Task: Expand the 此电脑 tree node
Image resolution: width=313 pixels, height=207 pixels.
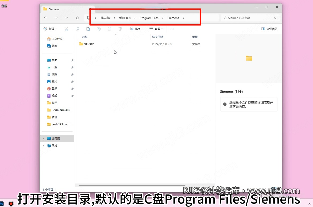Action: pos(43,139)
